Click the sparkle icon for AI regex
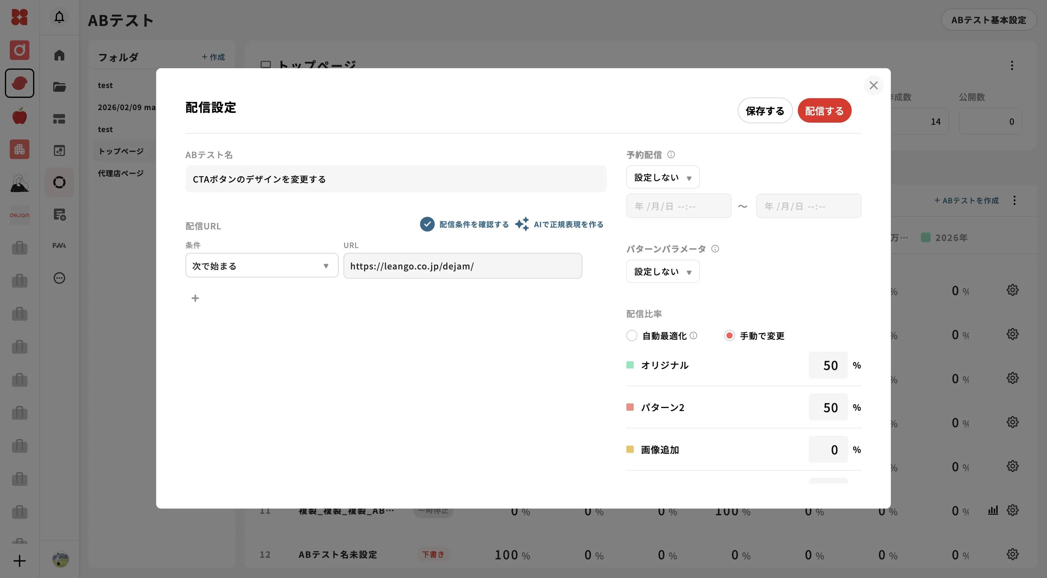The width and height of the screenshot is (1047, 578). (522, 224)
